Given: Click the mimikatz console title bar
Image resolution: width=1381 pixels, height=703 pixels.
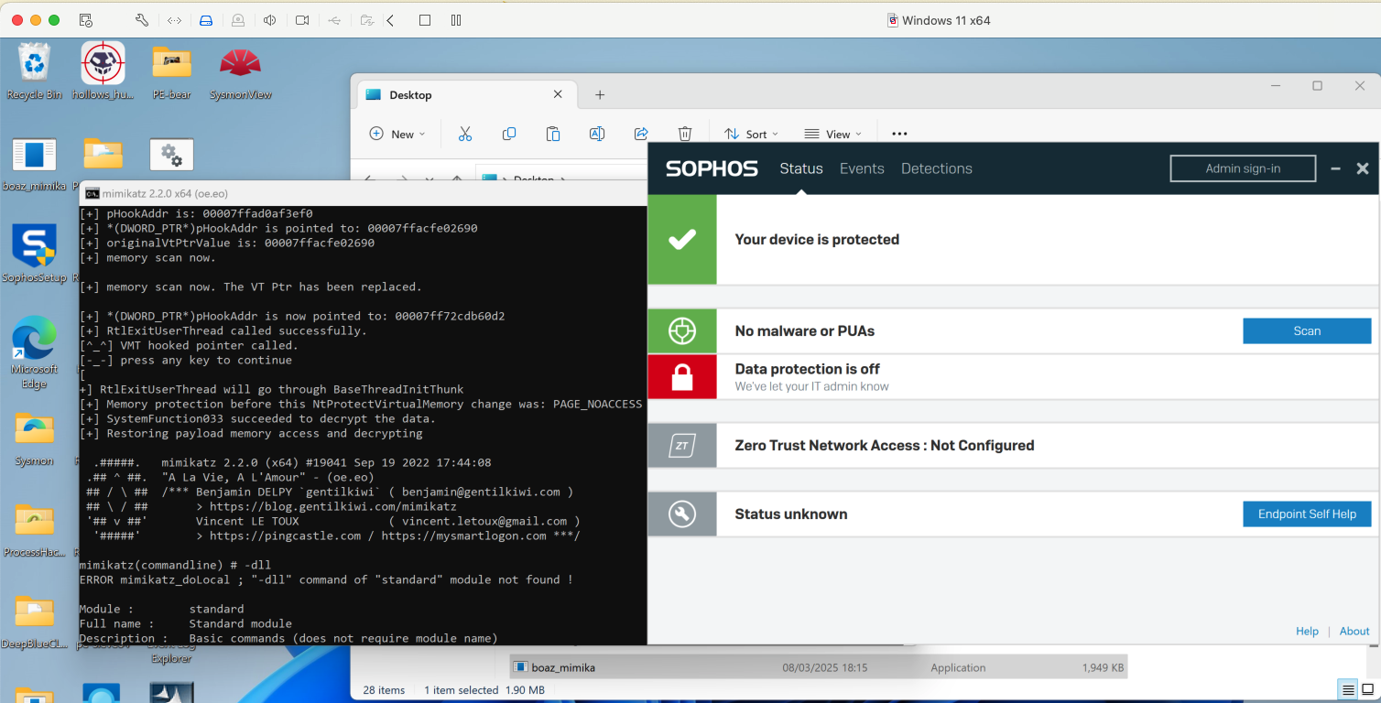Looking at the screenshot, I should [x=363, y=193].
